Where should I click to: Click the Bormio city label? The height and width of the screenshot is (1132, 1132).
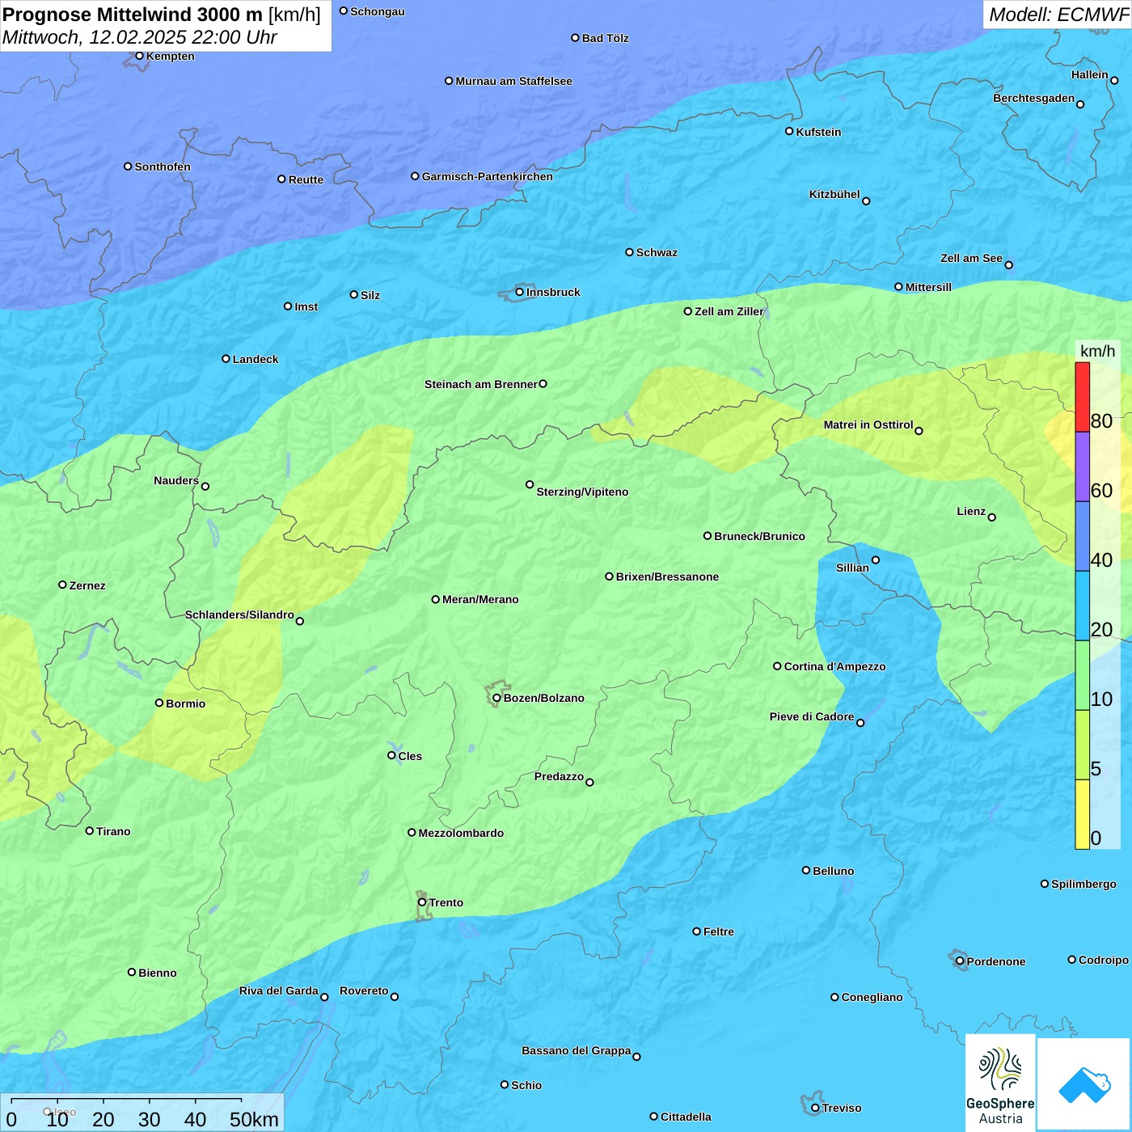(185, 703)
